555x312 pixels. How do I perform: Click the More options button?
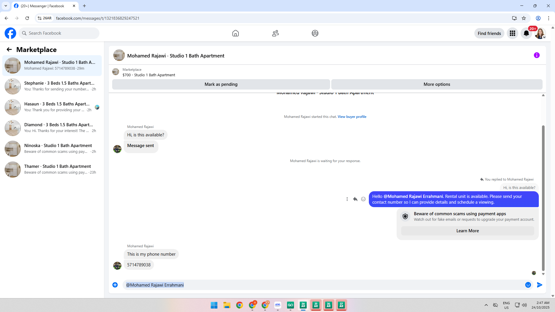437,84
